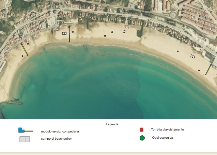Click the easternmost green oasis dot

pos(178,51)
